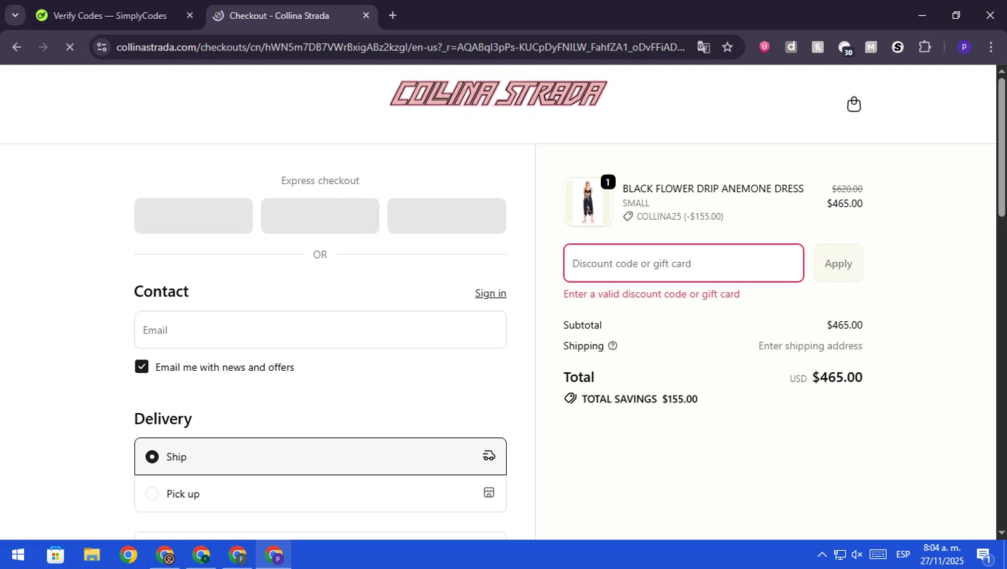Image resolution: width=1007 pixels, height=569 pixels.
Task: Open Microsoft Store from the taskbar
Action: tap(55, 555)
